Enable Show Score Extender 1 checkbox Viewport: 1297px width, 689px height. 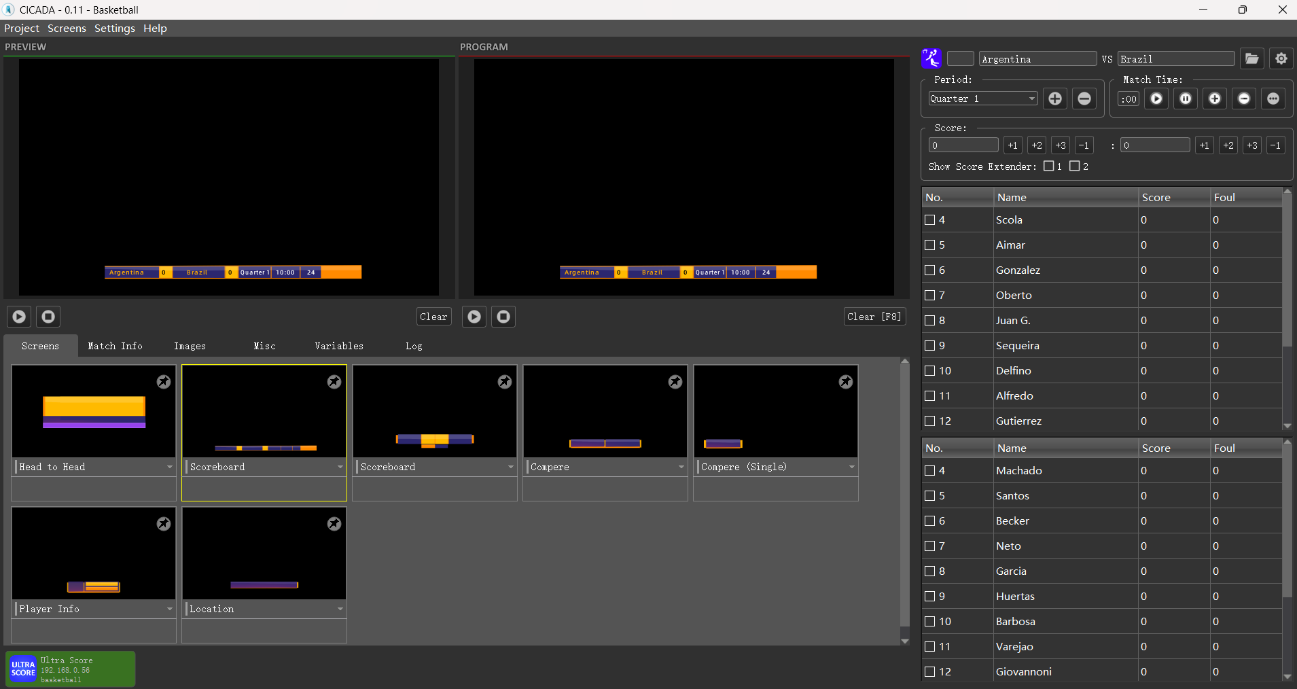tap(1049, 166)
